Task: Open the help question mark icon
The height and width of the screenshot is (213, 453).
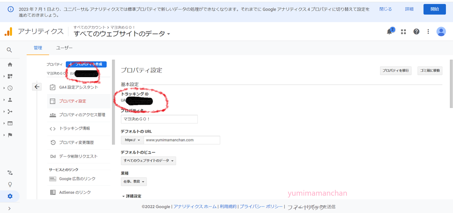Action: pyautogui.click(x=416, y=32)
